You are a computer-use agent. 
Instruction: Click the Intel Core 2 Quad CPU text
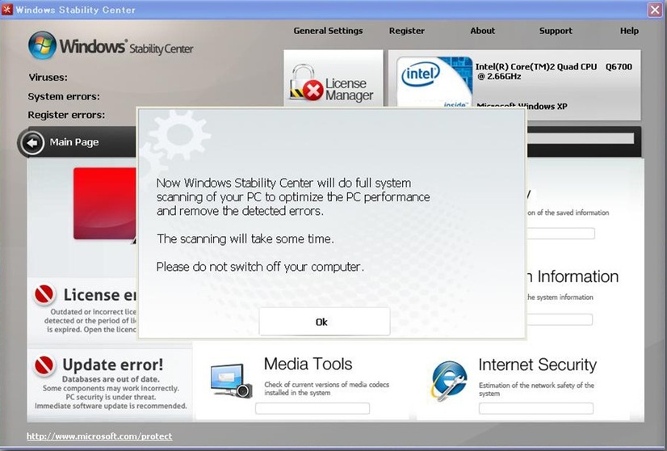click(553, 71)
